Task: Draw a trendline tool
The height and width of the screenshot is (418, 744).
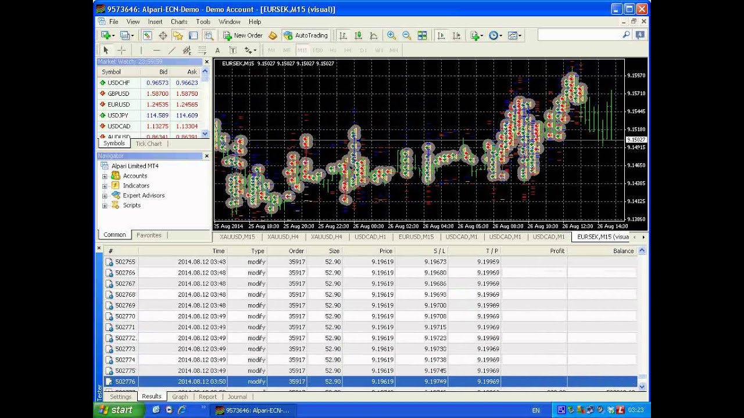Action: (x=171, y=51)
